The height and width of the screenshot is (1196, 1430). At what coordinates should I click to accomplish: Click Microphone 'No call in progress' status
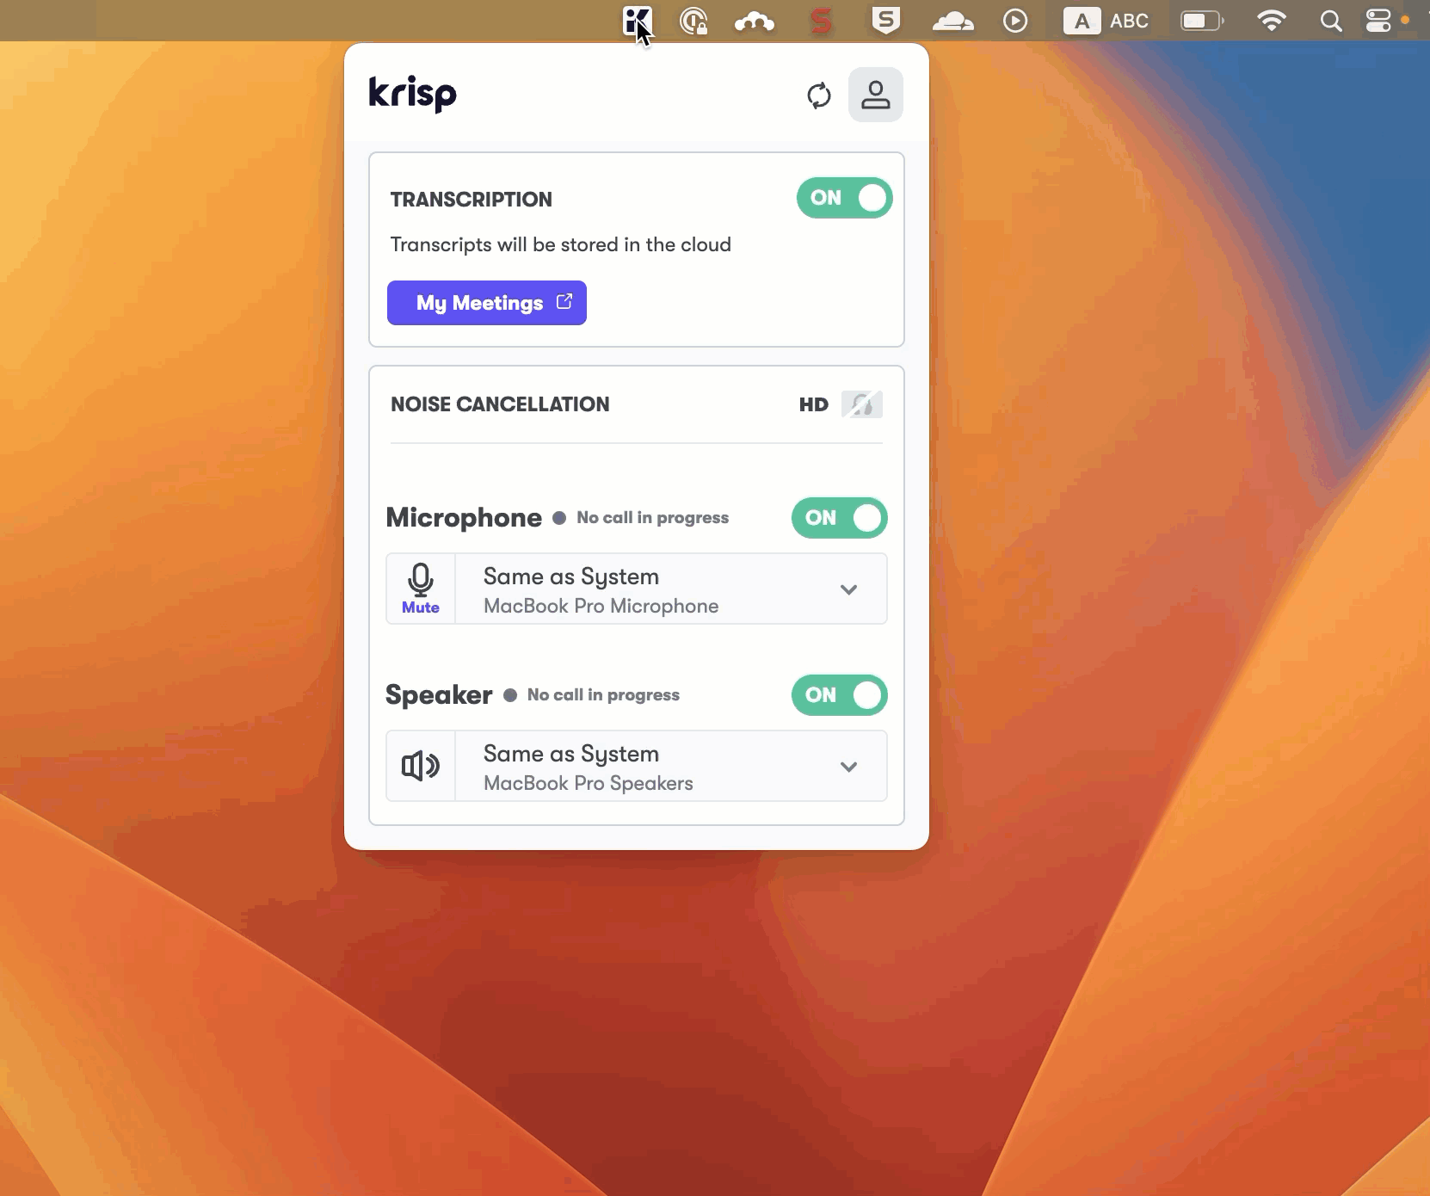(x=653, y=518)
